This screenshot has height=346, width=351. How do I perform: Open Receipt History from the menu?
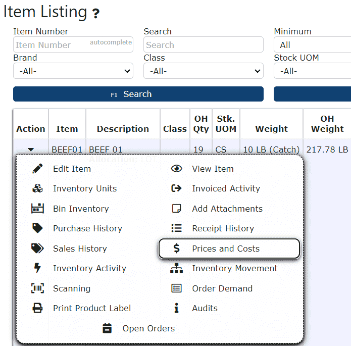coord(223,228)
